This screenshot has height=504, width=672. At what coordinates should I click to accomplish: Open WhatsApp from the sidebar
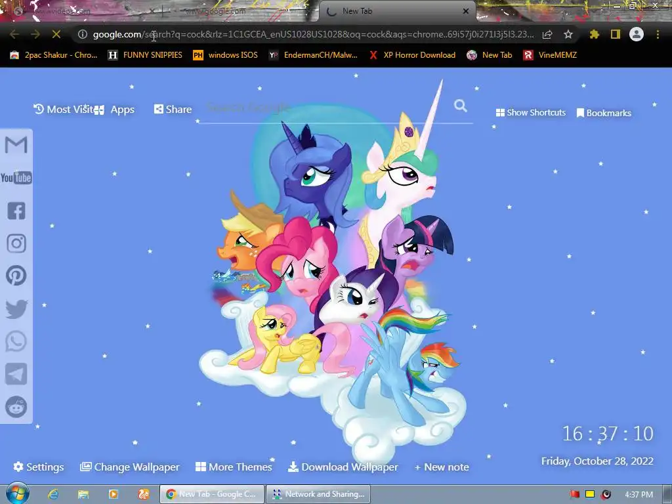pyautogui.click(x=16, y=341)
